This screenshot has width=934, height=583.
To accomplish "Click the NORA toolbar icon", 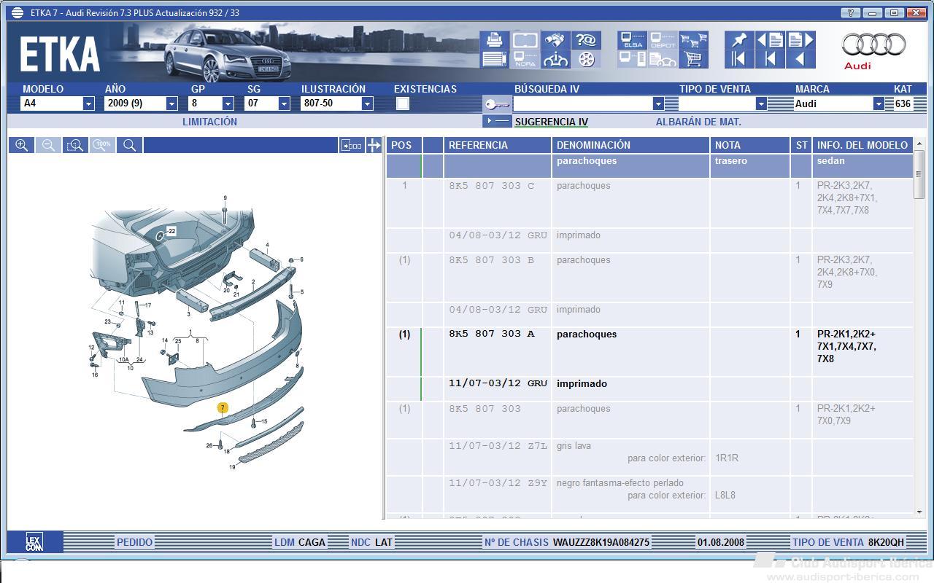I will [x=525, y=60].
